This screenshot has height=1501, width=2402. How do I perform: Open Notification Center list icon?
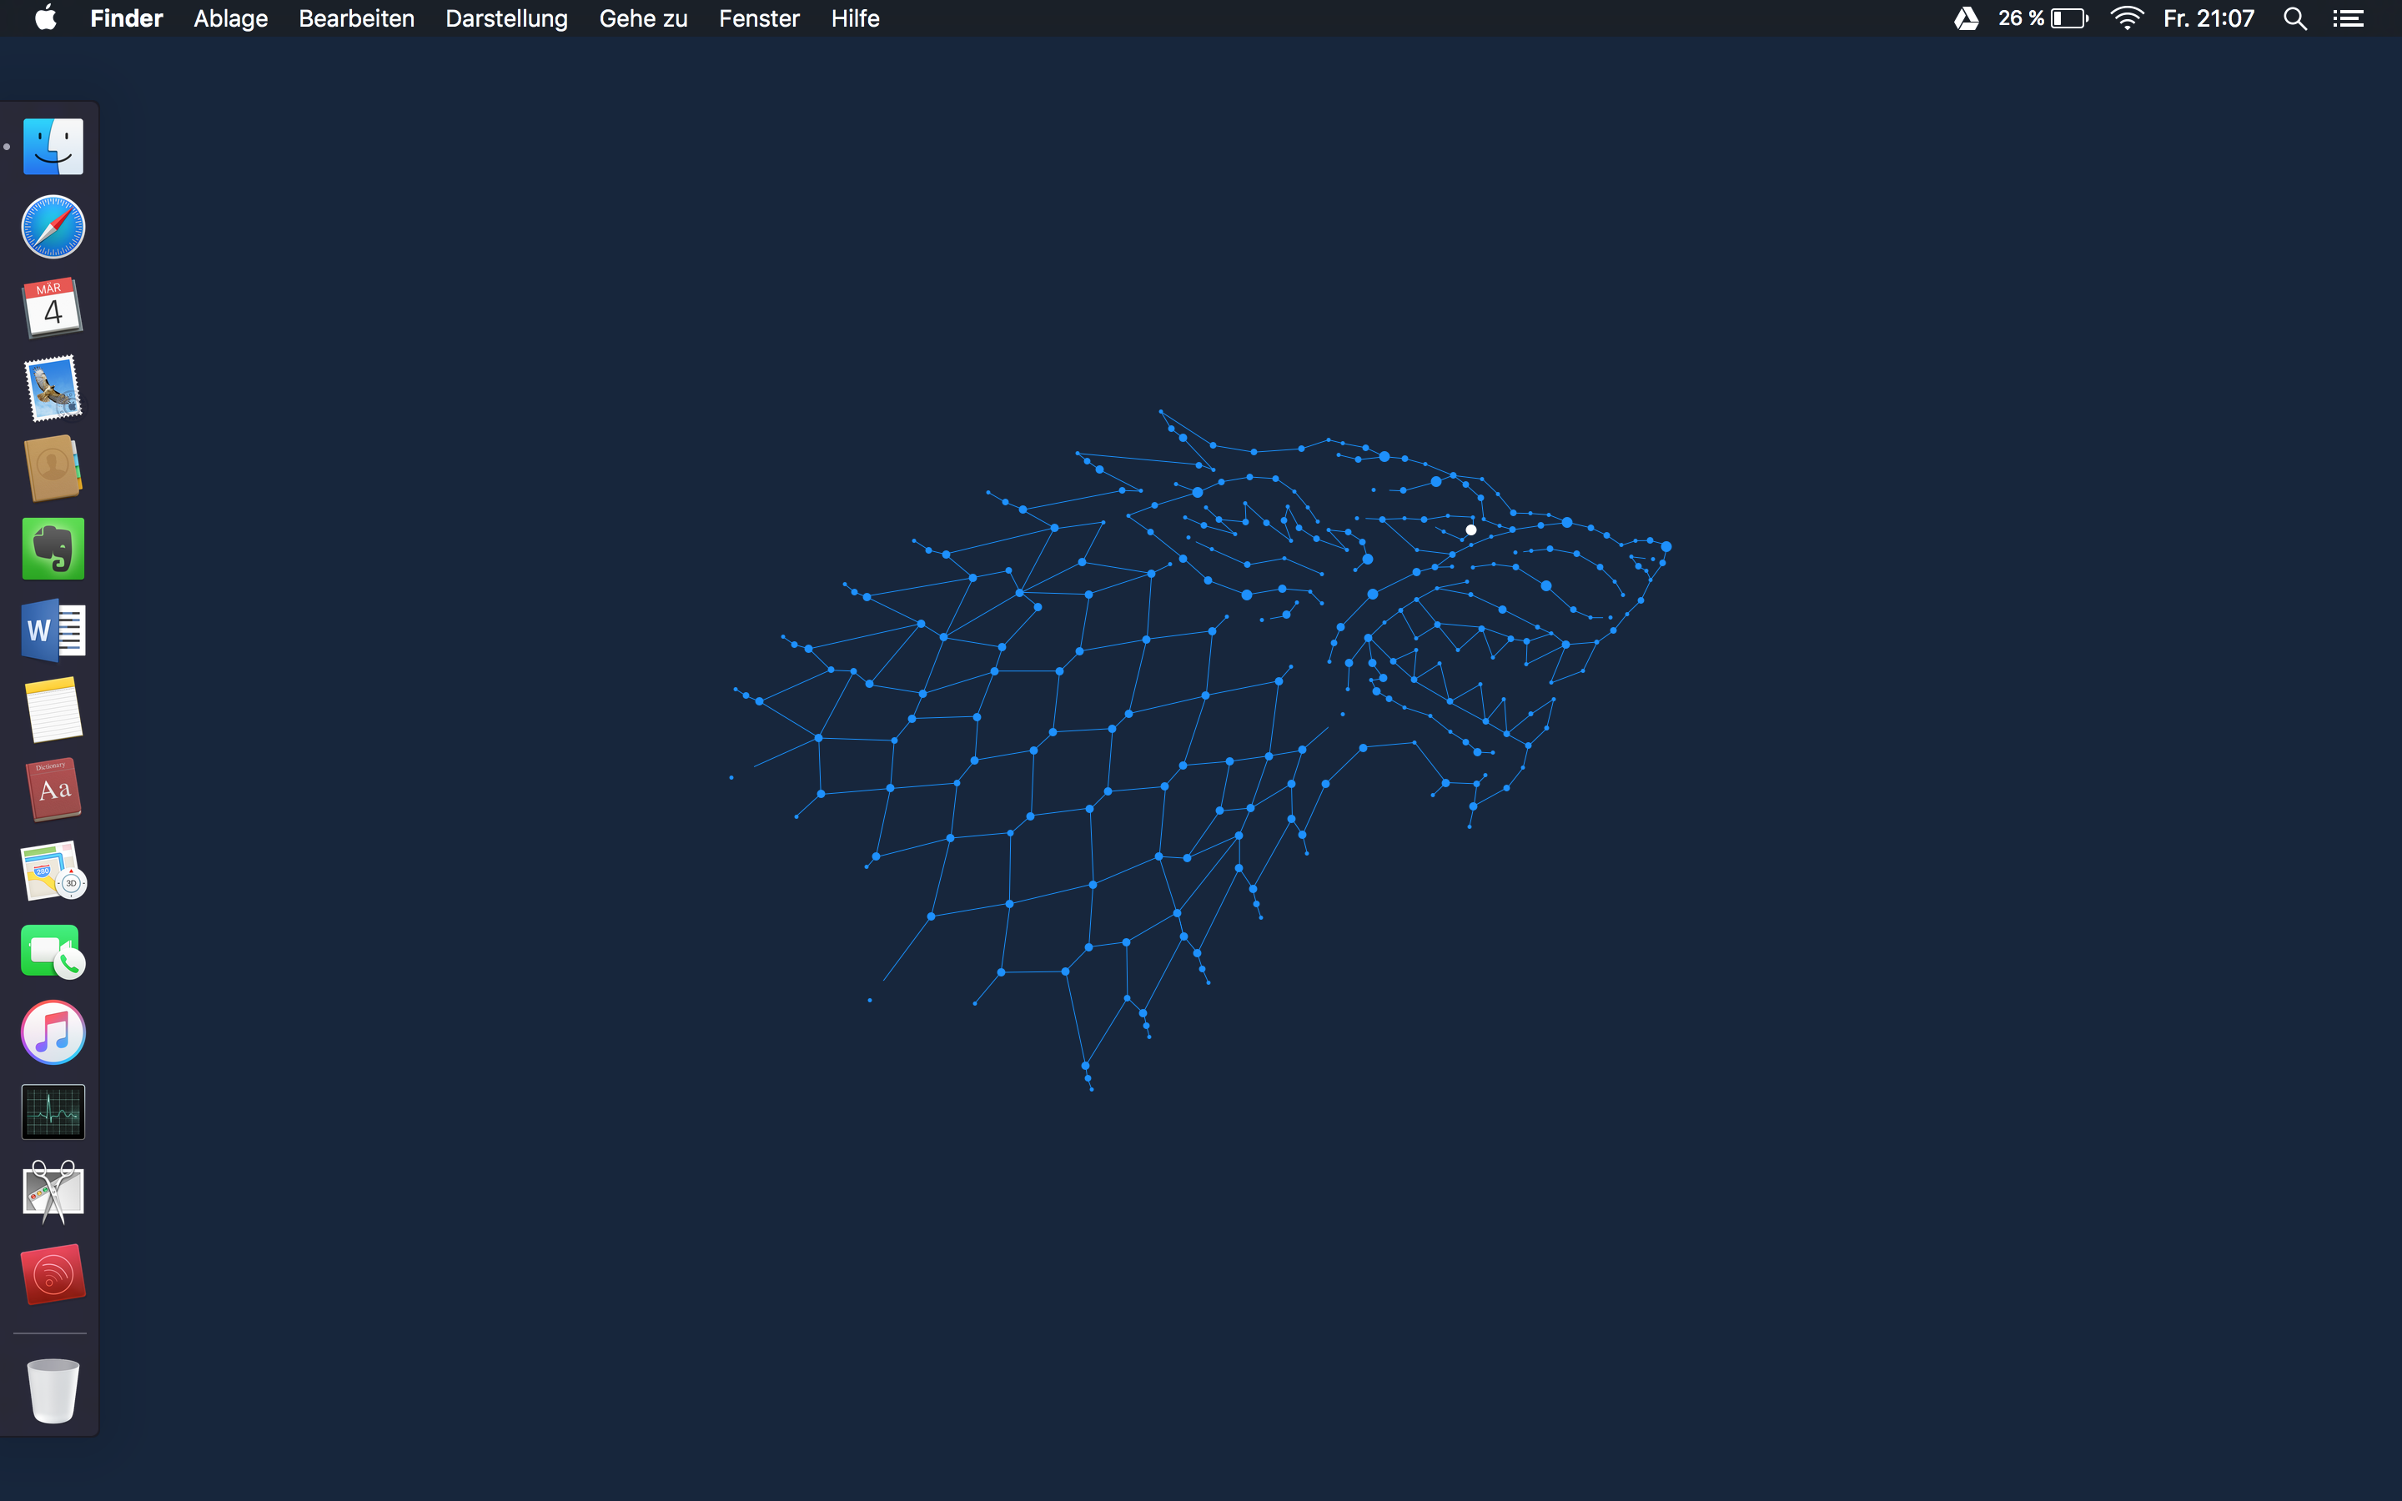pyautogui.click(x=2349, y=19)
